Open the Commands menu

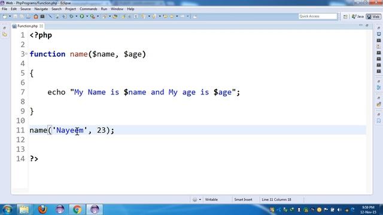(x=89, y=9)
